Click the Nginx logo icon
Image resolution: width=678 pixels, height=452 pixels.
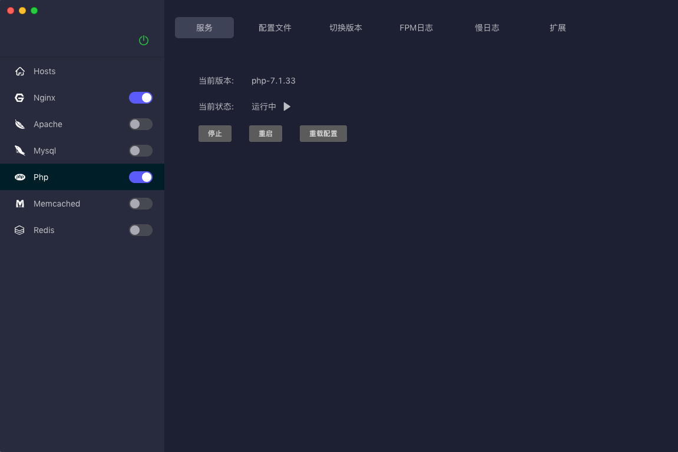(20, 98)
